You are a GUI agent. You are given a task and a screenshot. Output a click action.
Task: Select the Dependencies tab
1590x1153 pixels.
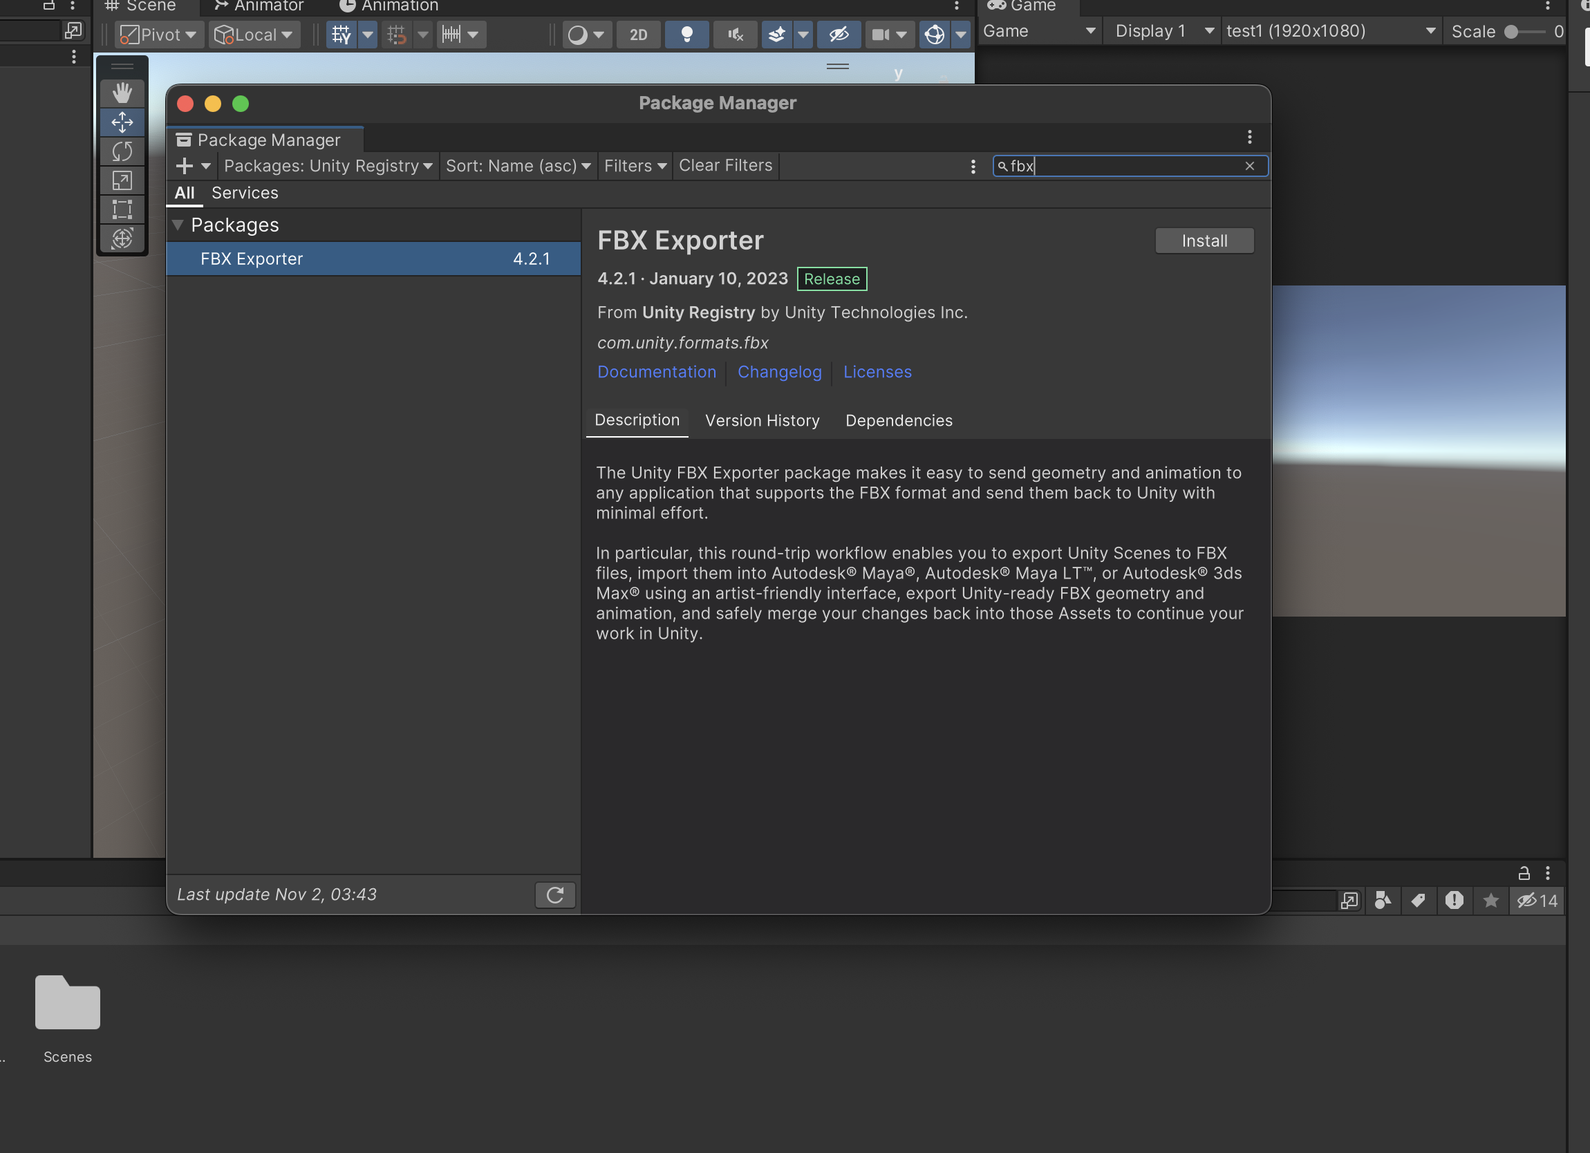pyautogui.click(x=899, y=420)
